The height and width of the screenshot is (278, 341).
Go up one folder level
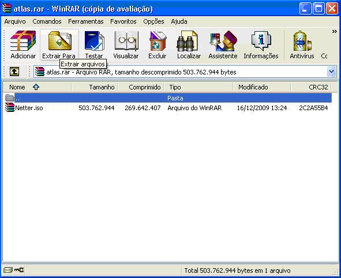(x=14, y=72)
